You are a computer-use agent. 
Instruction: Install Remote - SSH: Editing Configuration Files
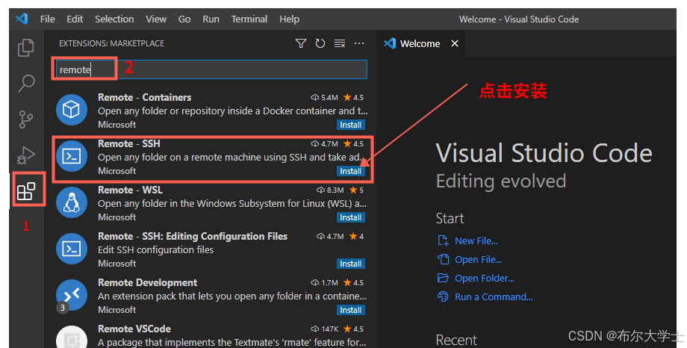[x=351, y=264]
